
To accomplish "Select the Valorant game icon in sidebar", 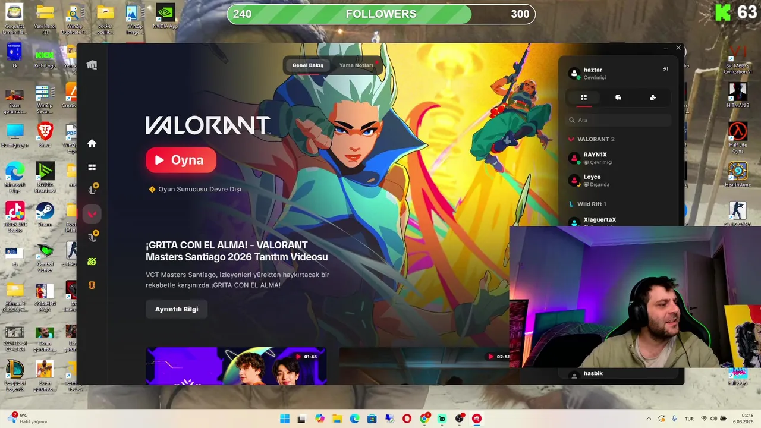I will click(92, 214).
